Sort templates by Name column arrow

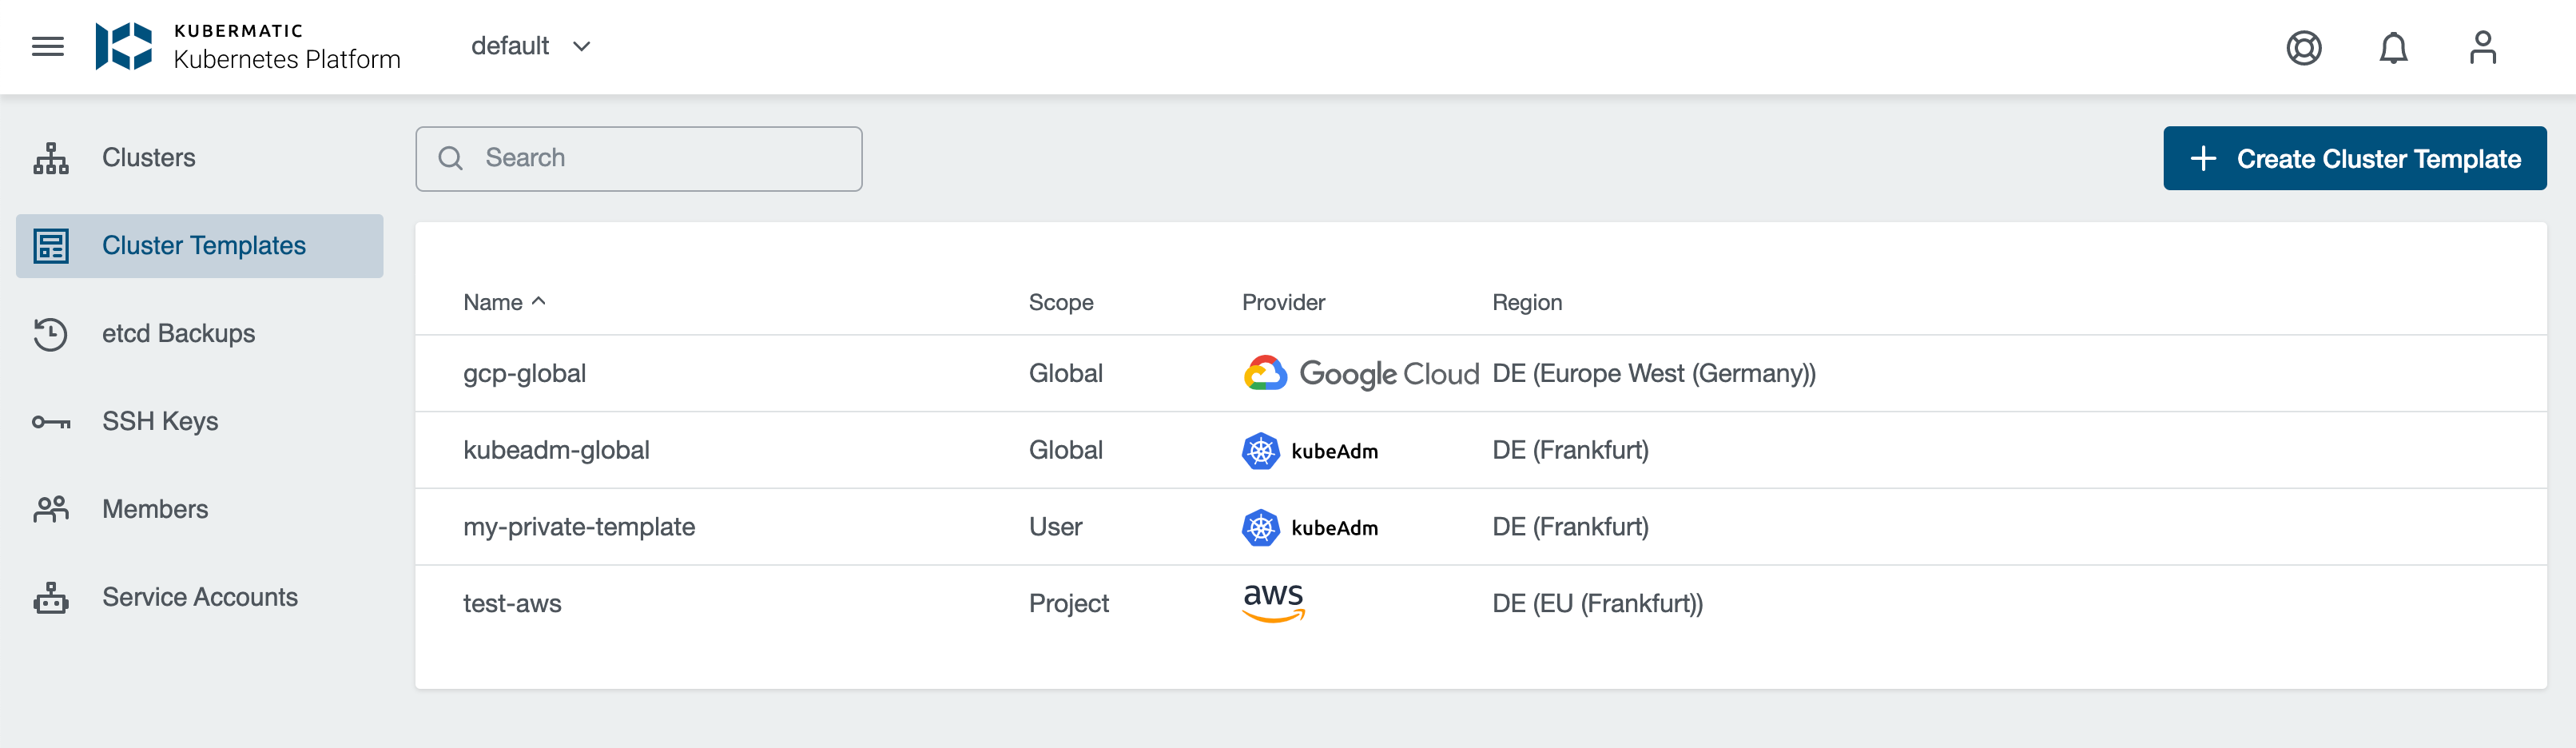(538, 301)
